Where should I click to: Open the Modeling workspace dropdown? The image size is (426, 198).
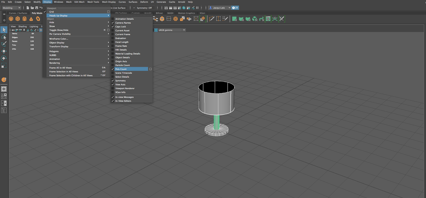click(x=11, y=8)
